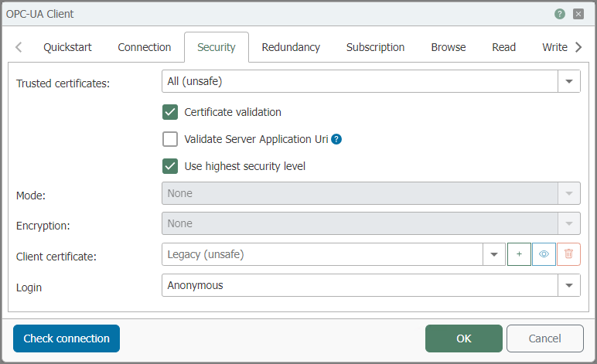Open the Login dropdown list

pos(569,285)
